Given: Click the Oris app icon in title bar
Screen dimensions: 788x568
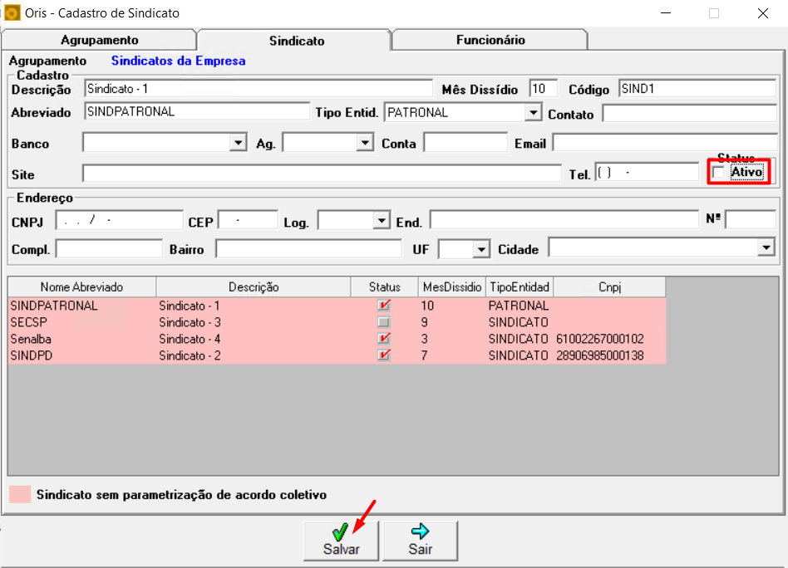Looking at the screenshot, I should pyautogui.click(x=12, y=12).
